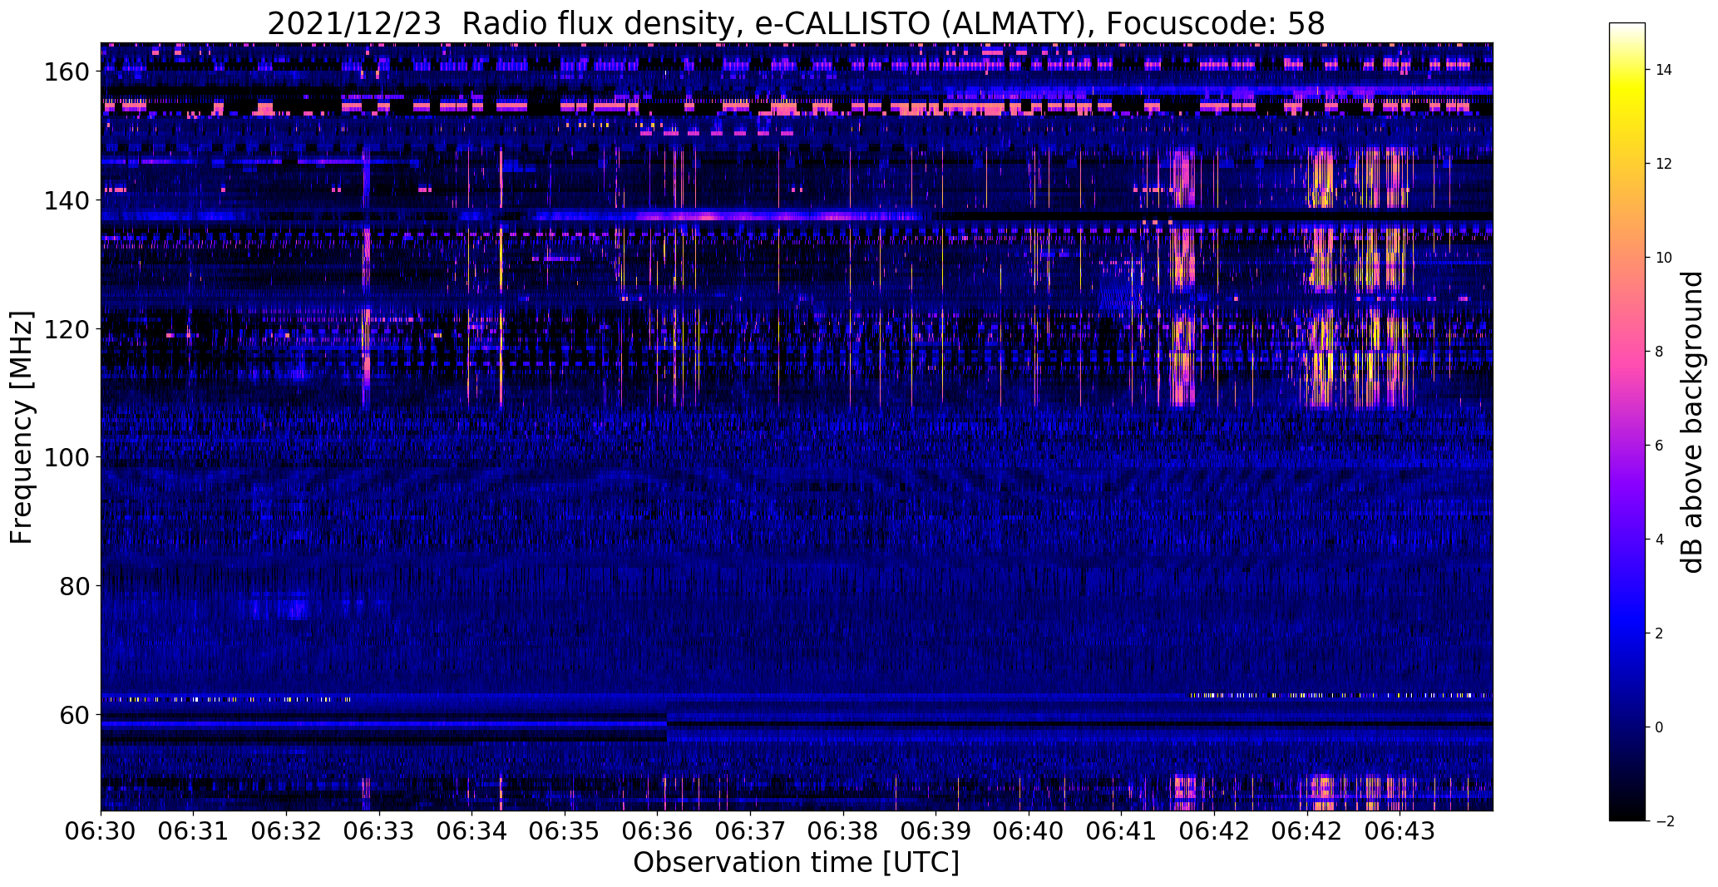Viewport: 1718px width, 887px height.
Task: Click the 06:35 time tick label
Action: pos(565,830)
